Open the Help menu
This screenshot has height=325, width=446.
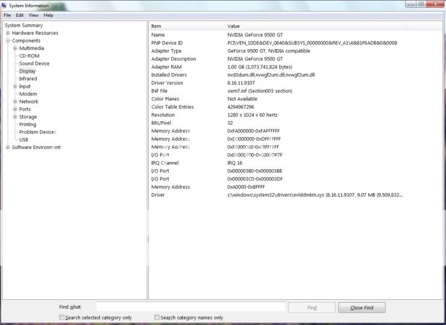point(49,15)
